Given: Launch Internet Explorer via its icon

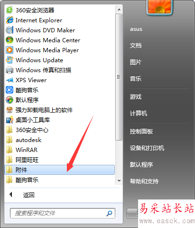Looking at the screenshot, I should tap(9, 20).
